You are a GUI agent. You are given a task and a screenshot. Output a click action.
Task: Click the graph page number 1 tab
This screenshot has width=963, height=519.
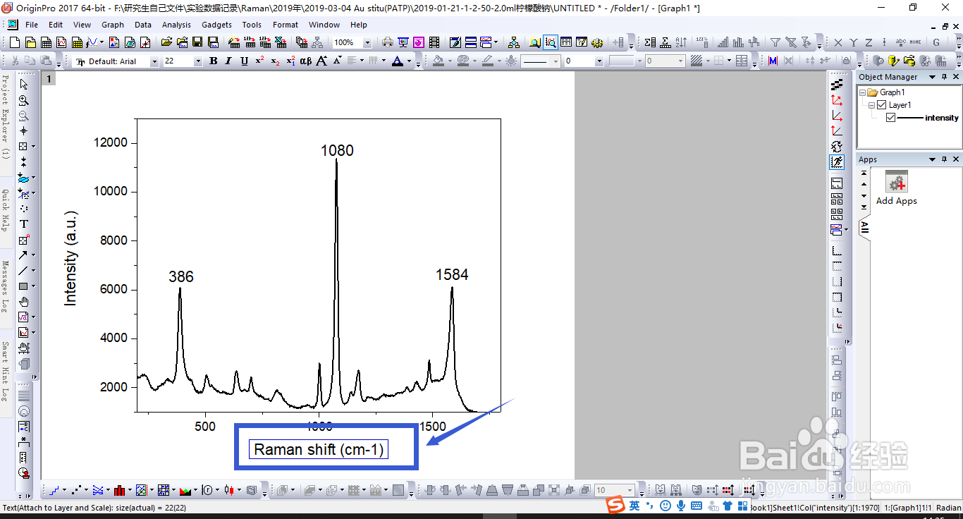(49, 79)
